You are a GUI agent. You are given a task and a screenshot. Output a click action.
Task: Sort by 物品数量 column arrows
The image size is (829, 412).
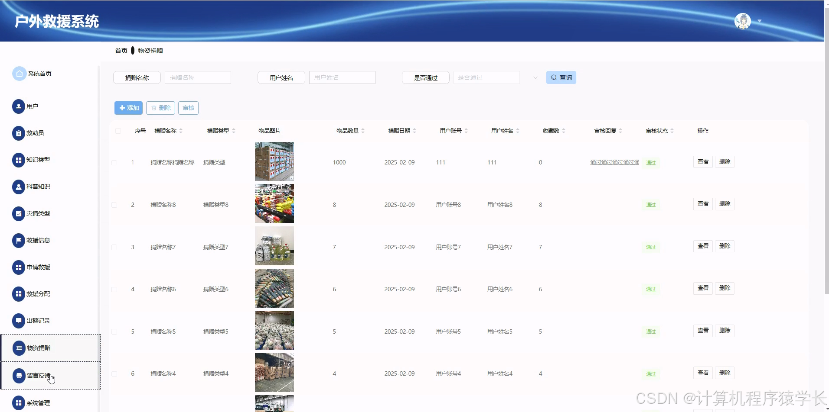tap(363, 131)
